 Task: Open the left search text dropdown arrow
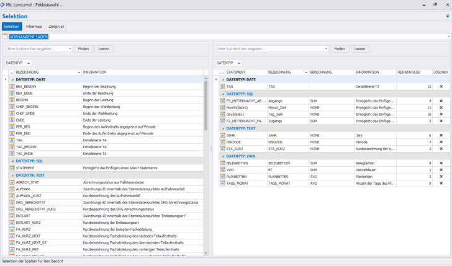point(70,48)
